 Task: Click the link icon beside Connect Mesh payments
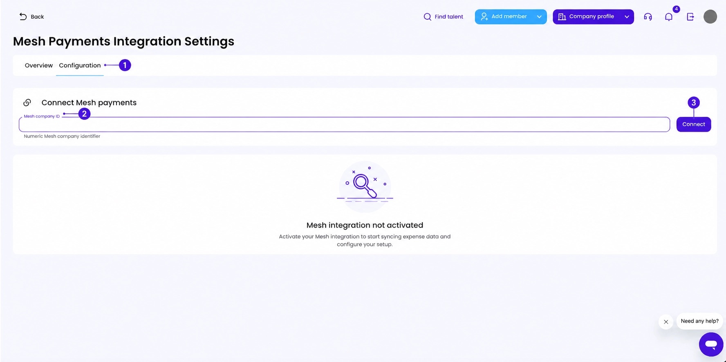click(x=27, y=103)
